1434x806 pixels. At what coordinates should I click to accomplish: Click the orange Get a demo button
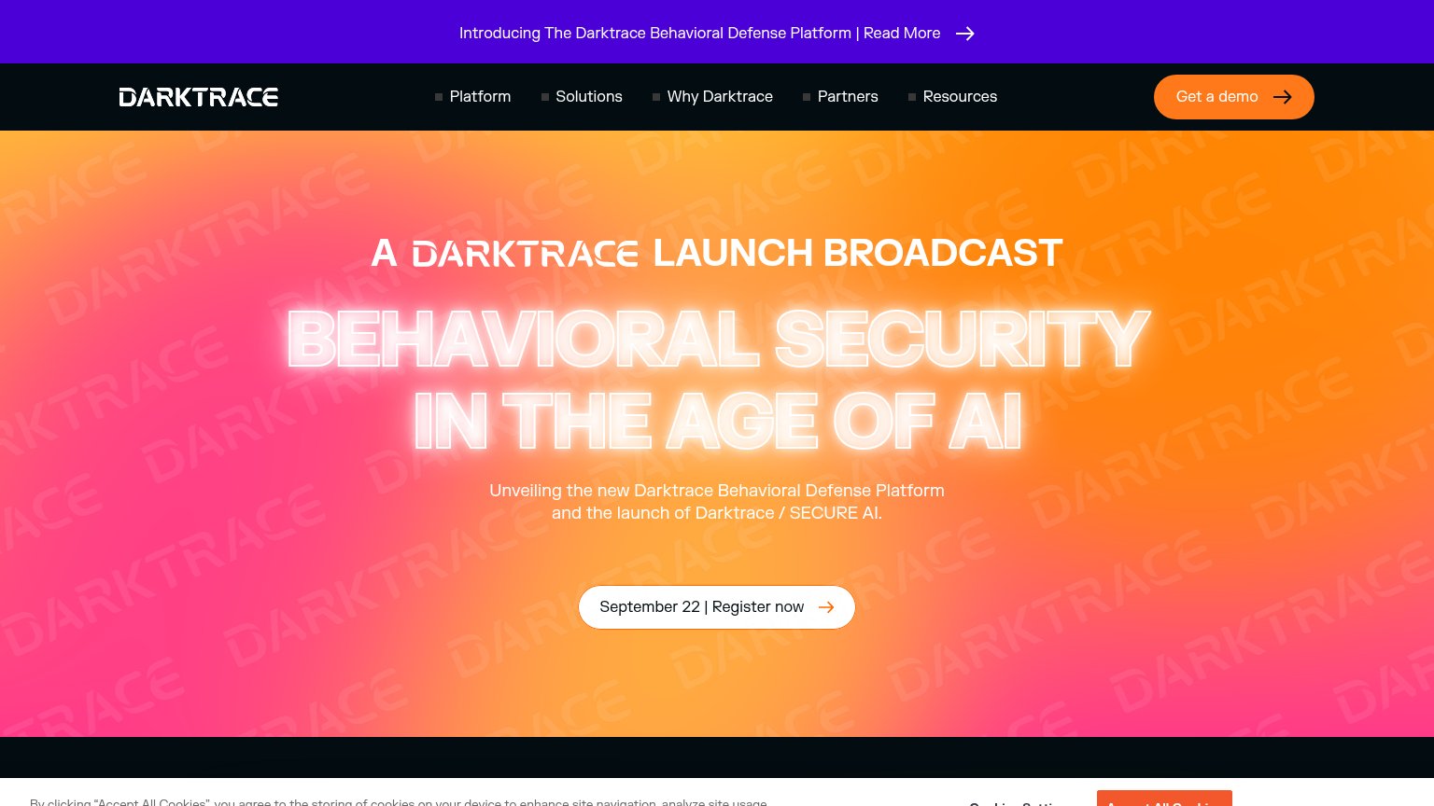1233,97
